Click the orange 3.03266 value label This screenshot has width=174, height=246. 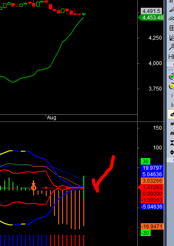(152, 181)
